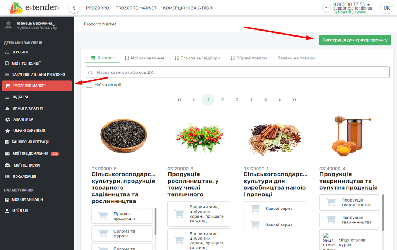The height and width of the screenshot is (250, 397).
Task: Collapse sidebar with the back chevron button
Action: pyautogui.click(x=74, y=8)
